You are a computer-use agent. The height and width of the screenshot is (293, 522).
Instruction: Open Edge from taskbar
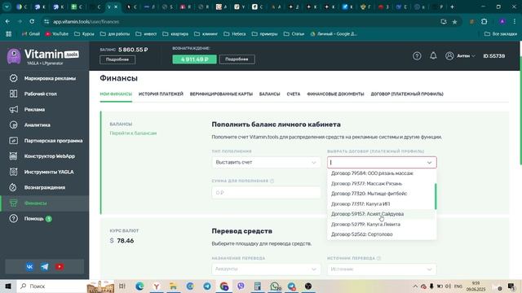click(x=139, y=286)
